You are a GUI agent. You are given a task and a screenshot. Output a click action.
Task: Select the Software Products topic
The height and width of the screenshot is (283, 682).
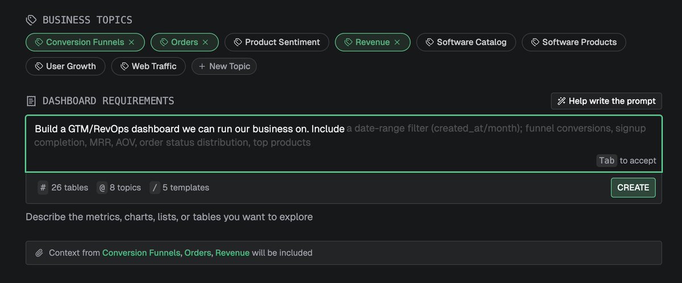point(573,42)
